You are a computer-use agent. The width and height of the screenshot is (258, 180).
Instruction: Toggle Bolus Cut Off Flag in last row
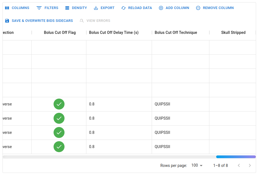click(59, 147)
